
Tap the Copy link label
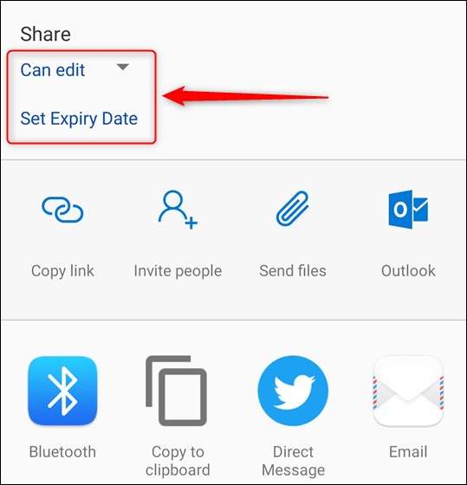pyautogui.click(x=62, y=271)
